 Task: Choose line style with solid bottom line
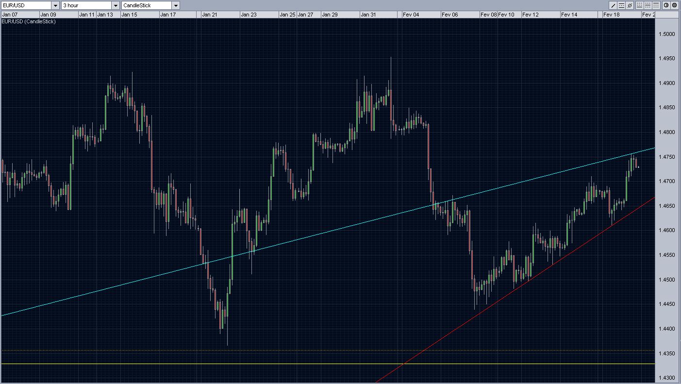point(640,5)
